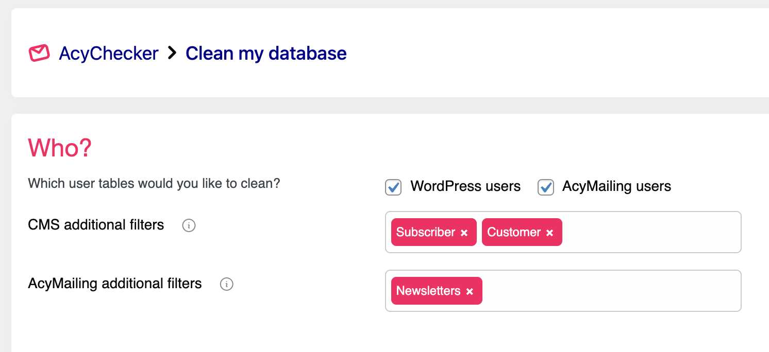Click the CMS additional filters label
The width and height of the screenshot is (769, 352).
tap(96, 225)
